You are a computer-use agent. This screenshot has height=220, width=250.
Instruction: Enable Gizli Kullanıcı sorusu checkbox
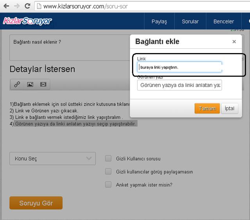108,158
